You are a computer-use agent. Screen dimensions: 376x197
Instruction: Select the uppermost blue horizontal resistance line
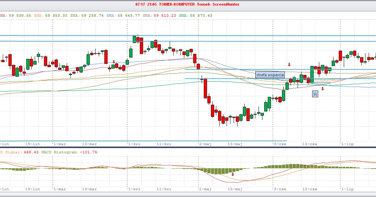pos(188,36)
